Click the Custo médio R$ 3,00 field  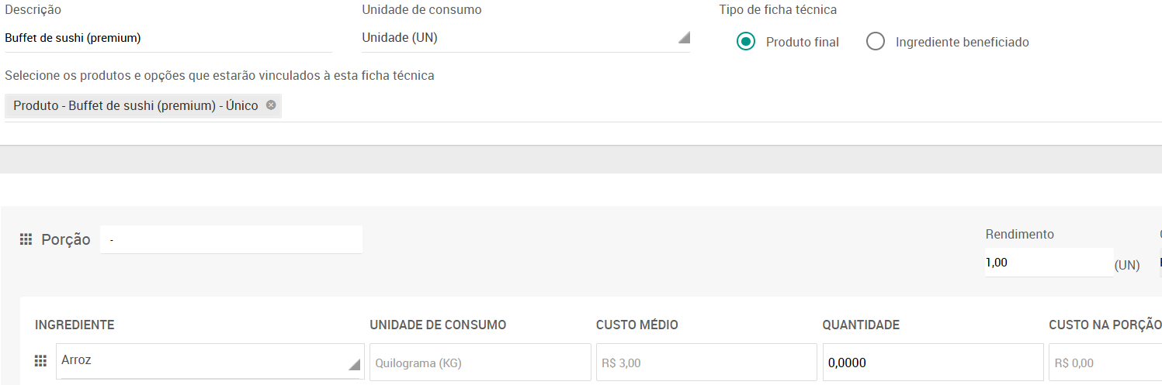tap(706, 363)
